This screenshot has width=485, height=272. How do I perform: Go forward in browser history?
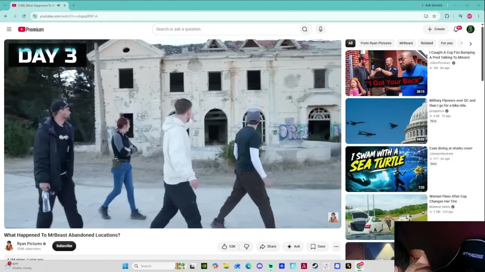click(x=15, y=16)
